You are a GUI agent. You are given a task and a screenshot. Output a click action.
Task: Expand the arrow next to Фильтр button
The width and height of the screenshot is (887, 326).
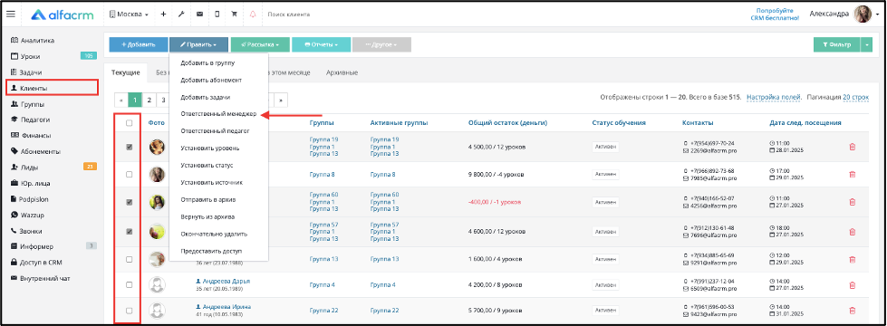click(x=867, y=44)
